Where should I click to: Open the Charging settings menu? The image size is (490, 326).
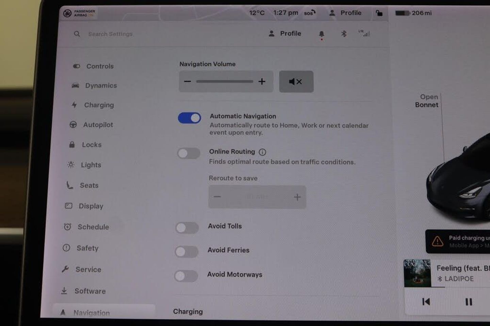(99, 105)
